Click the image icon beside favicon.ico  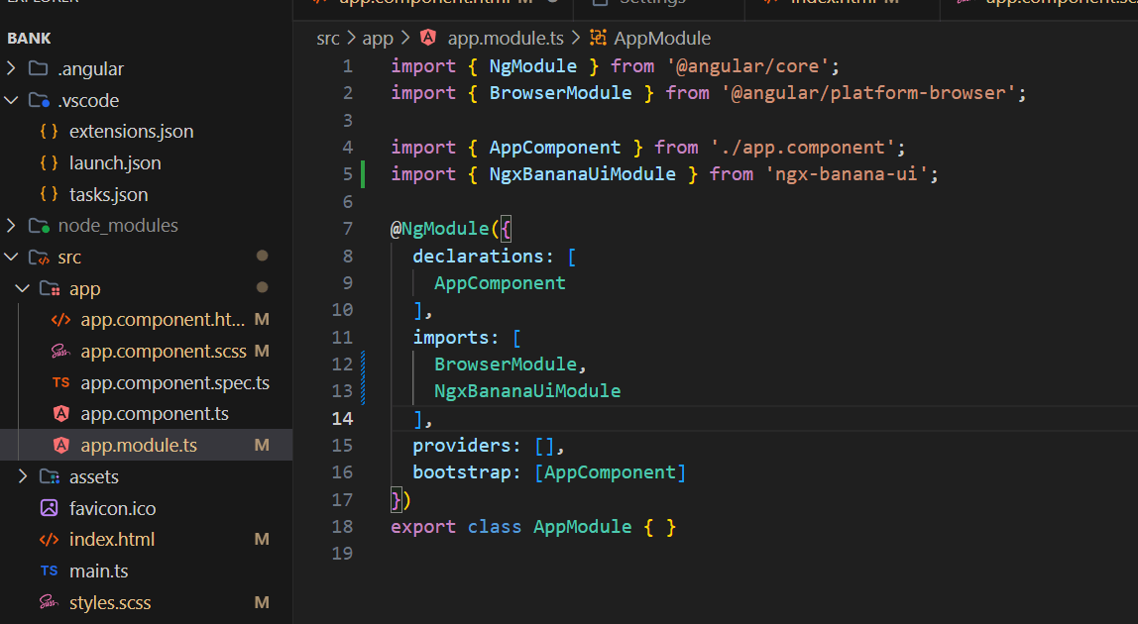coord(50,508)
